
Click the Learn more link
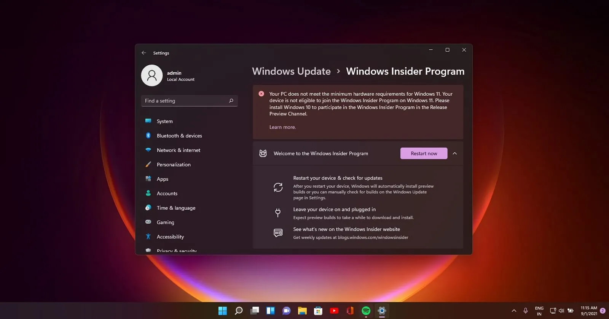pos(282,127)
